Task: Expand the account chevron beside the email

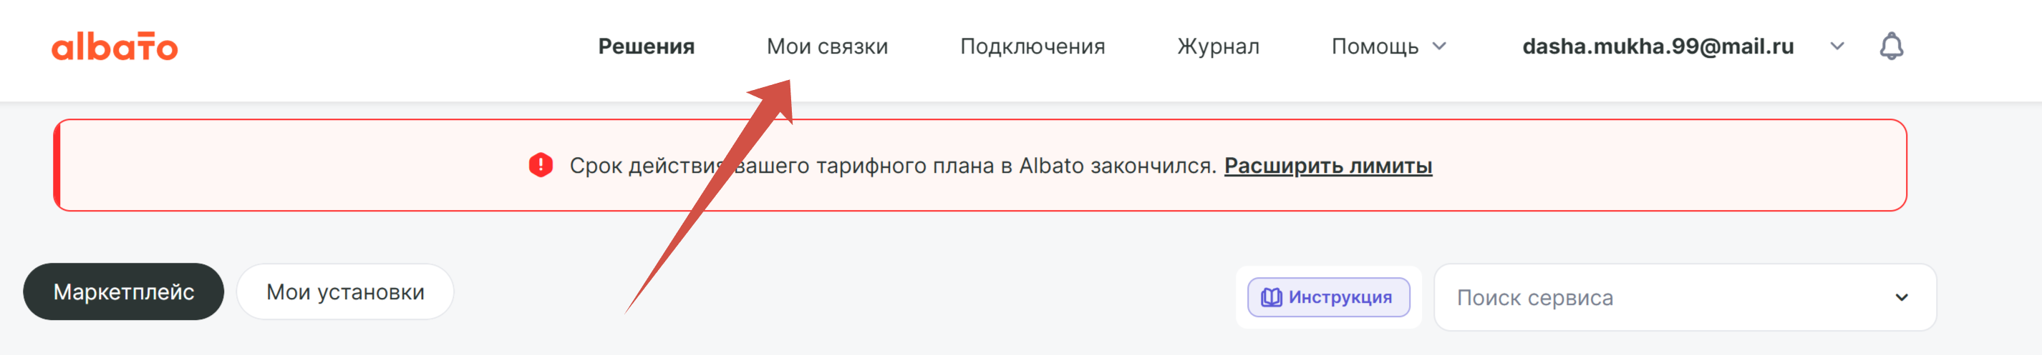Action: click(1837, 46)
